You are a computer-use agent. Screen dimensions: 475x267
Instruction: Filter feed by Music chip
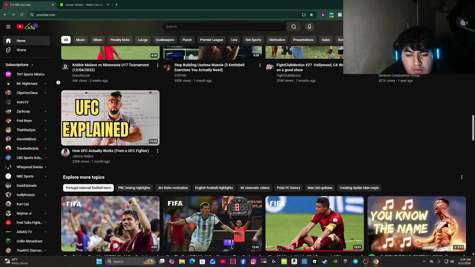pyautogui.click(x=81, y=40)
